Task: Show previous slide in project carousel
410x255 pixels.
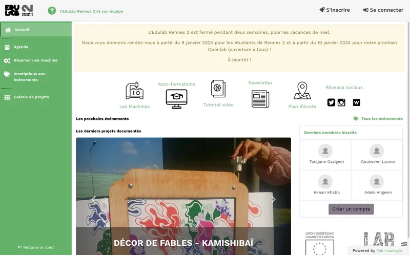Action: pos(94,199)
